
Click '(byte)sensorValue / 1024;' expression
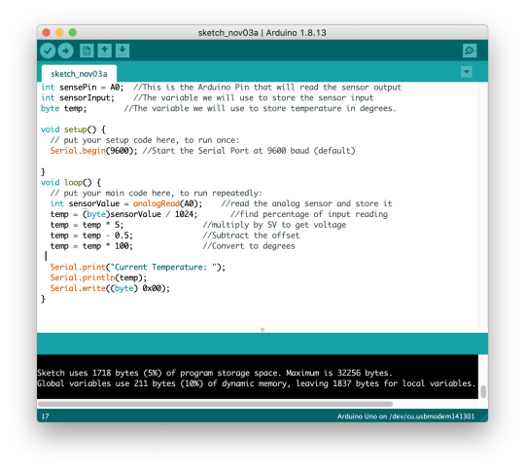point(140,214)
